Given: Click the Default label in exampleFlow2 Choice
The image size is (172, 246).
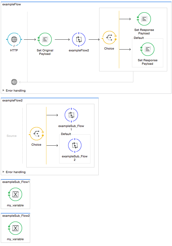Looking at the screenshot, I should tap(66, 134).
